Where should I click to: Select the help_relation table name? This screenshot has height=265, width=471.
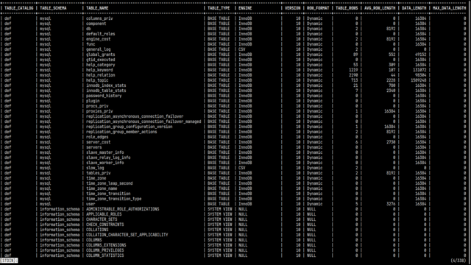[x=101, y=75]
